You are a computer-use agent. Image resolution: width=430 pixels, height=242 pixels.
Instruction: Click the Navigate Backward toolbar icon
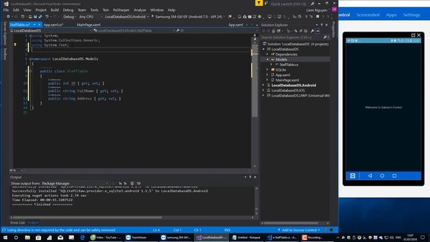tap(8, 17)
